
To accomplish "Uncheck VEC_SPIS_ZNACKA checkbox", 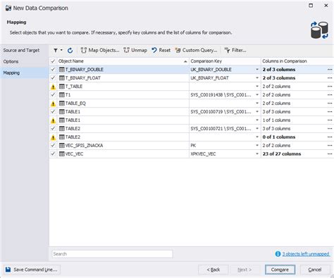I will (53, 146).
